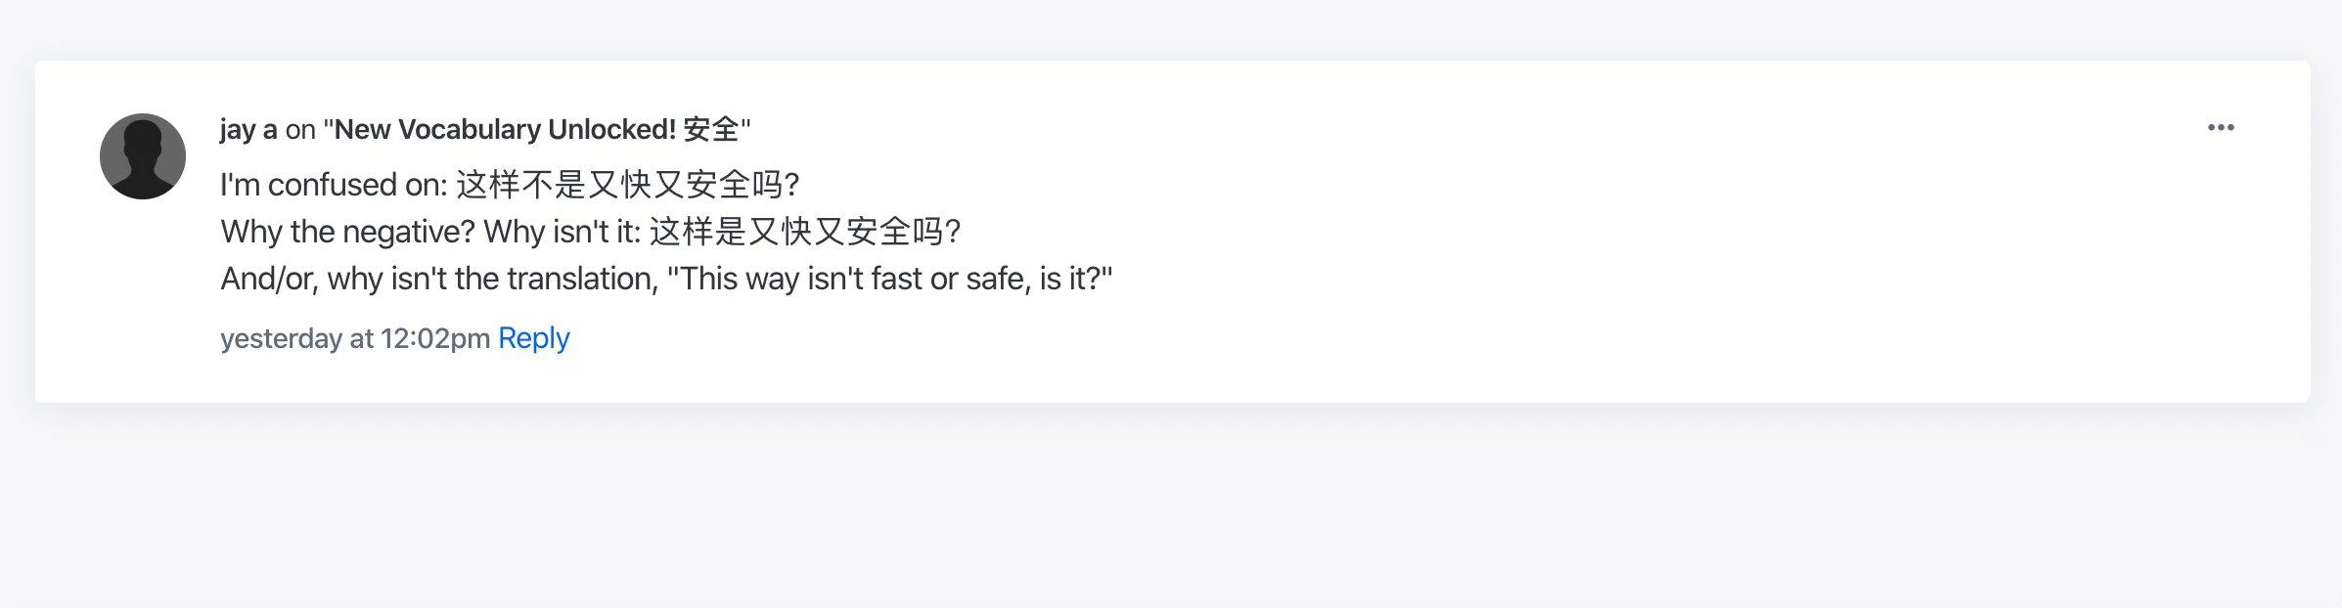2342x608 pixels.
Task: Click the 安全 characters in the title
Action: tap(711, 129)
